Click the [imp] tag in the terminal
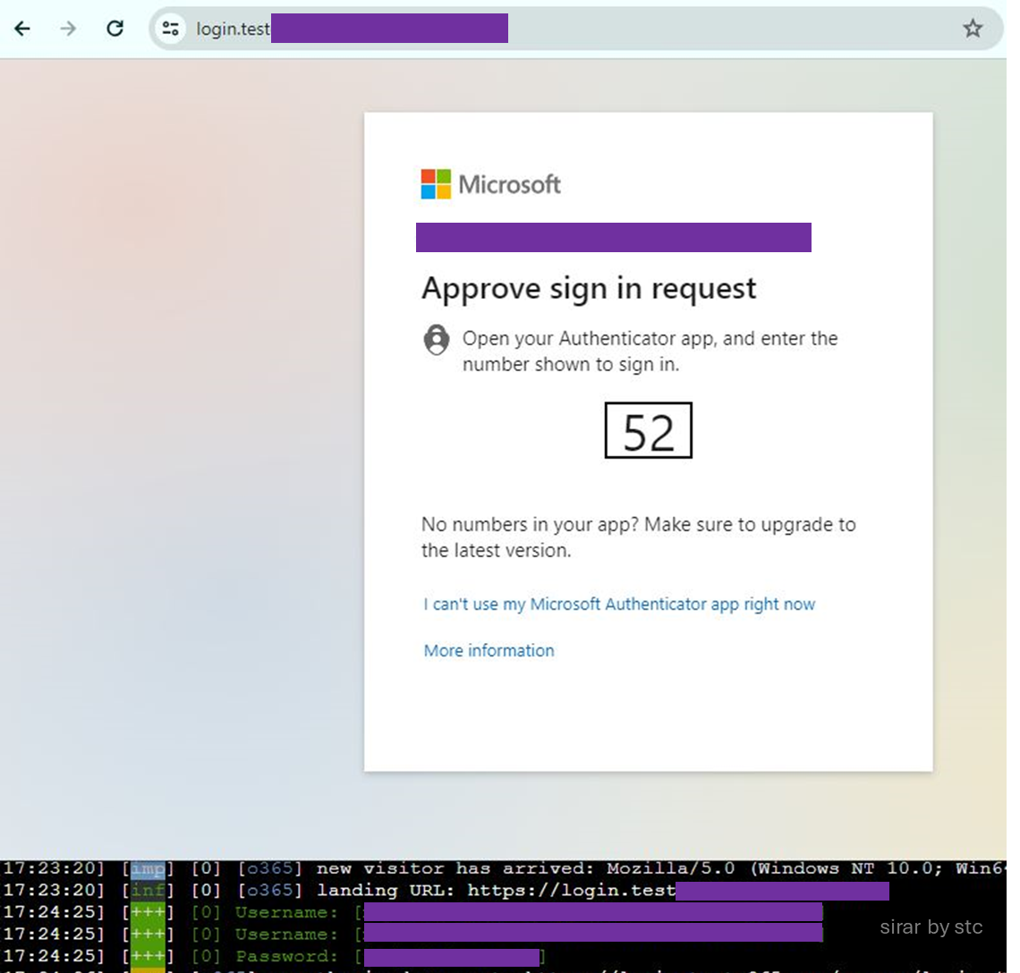The image size is (1020, 973). pyautogui.click(x=149, y=868)
